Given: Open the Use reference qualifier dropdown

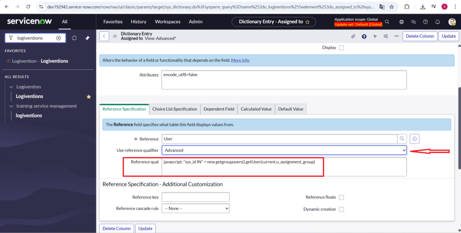Looking at the screenshot, I should [284, 150].
